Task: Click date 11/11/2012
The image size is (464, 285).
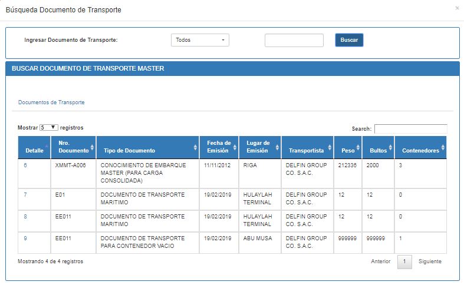Action: [x=217, y=165]
